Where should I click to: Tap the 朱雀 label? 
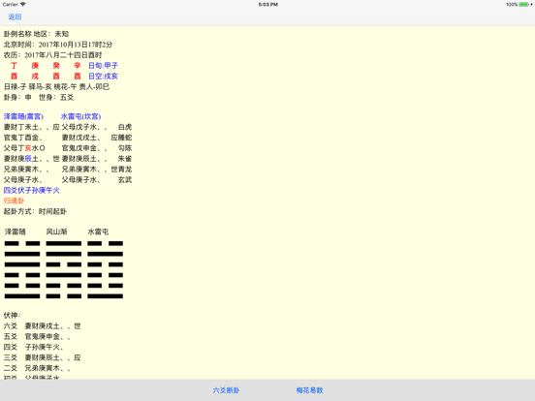(125, 159)
